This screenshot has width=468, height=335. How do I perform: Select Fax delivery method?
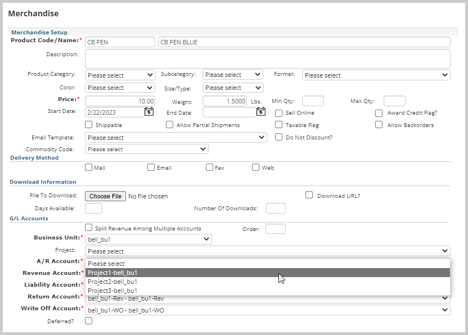point(209,168)
